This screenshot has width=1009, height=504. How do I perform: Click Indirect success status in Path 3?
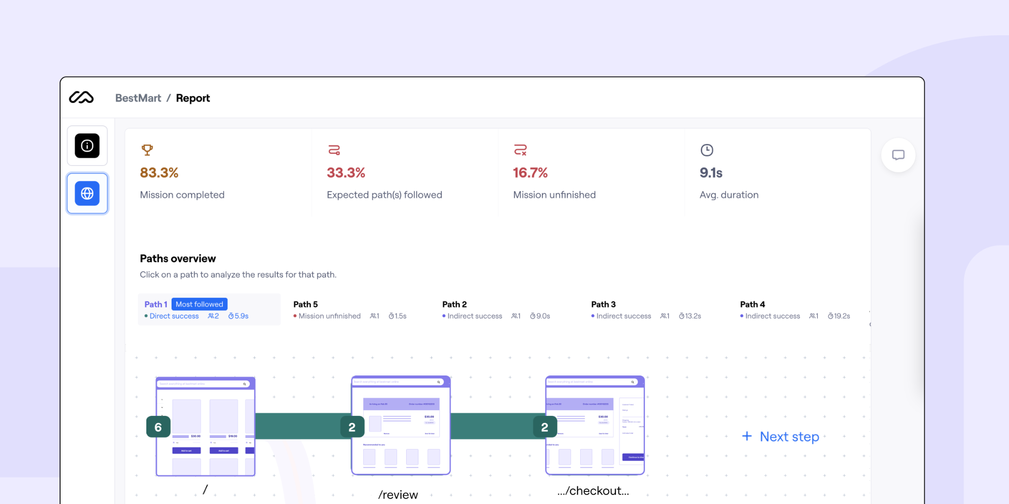point(624,316)
